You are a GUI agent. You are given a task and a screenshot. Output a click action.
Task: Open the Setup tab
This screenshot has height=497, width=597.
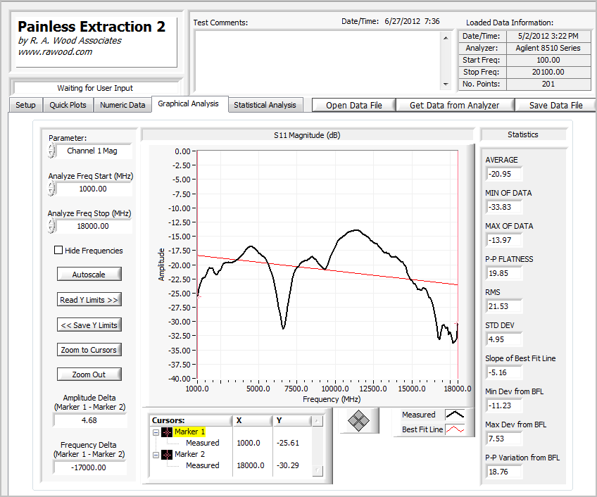coord(25,105)
